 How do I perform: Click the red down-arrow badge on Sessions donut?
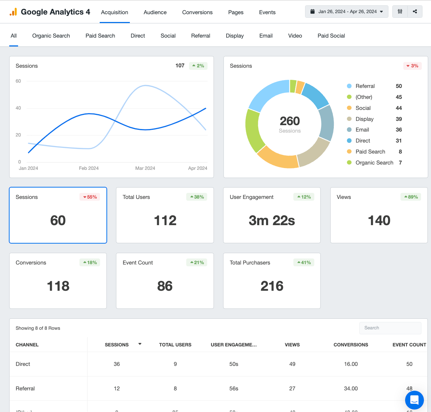(x=412, y=66)
